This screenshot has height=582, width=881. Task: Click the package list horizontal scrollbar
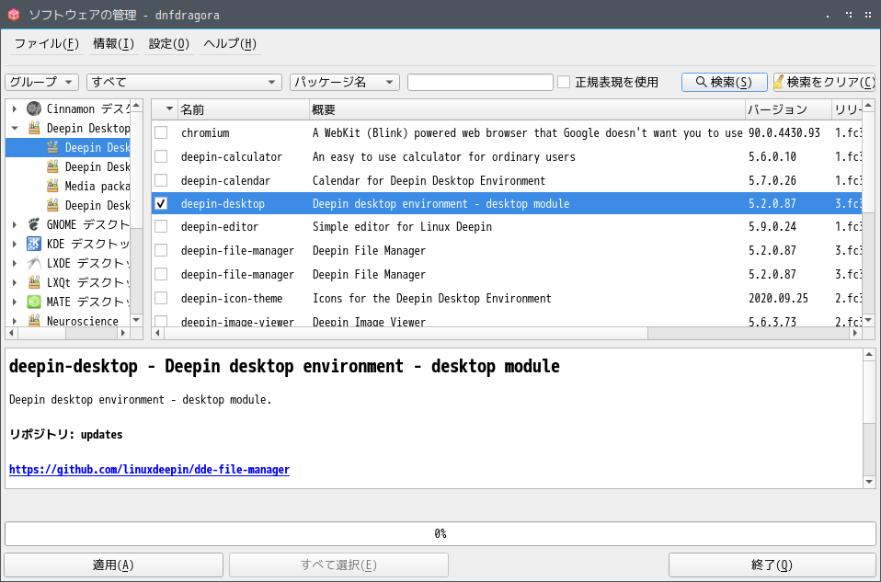point(506,333)
